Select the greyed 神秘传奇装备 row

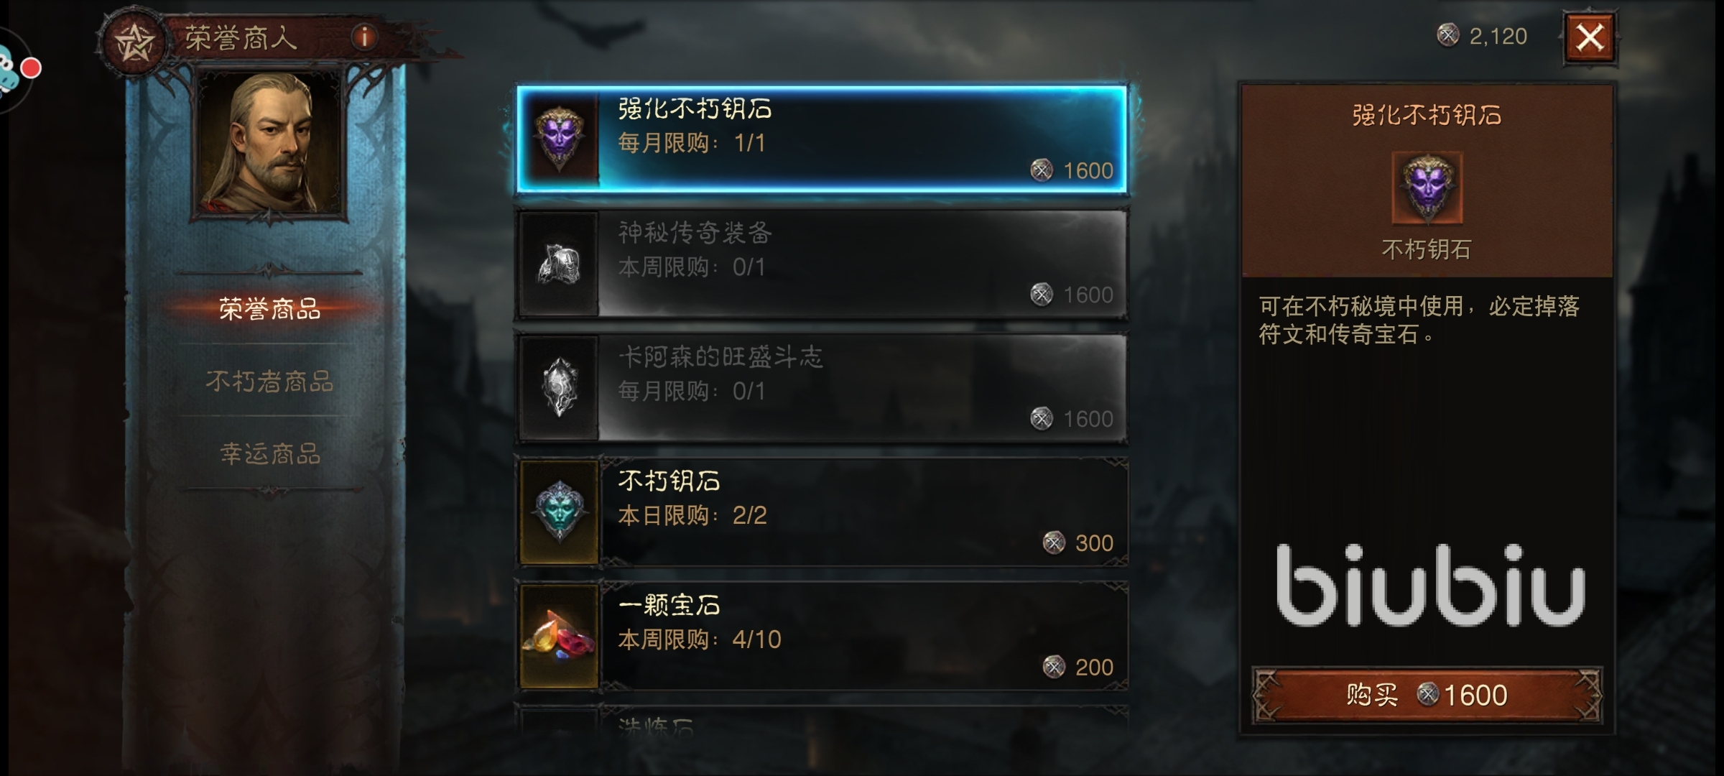[x=822, y=264]
